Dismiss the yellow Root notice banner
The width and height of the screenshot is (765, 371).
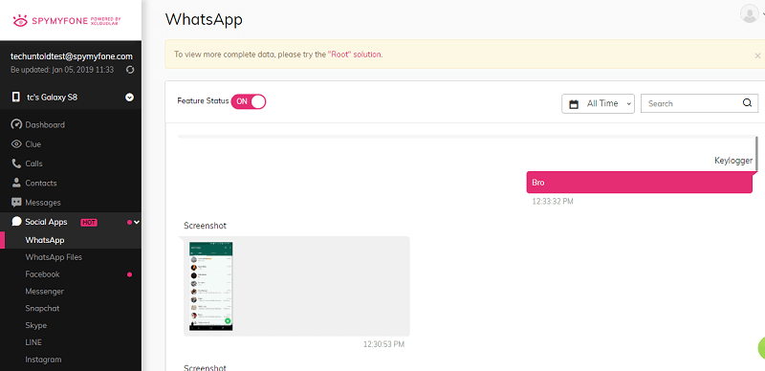[x=757, y=55]
